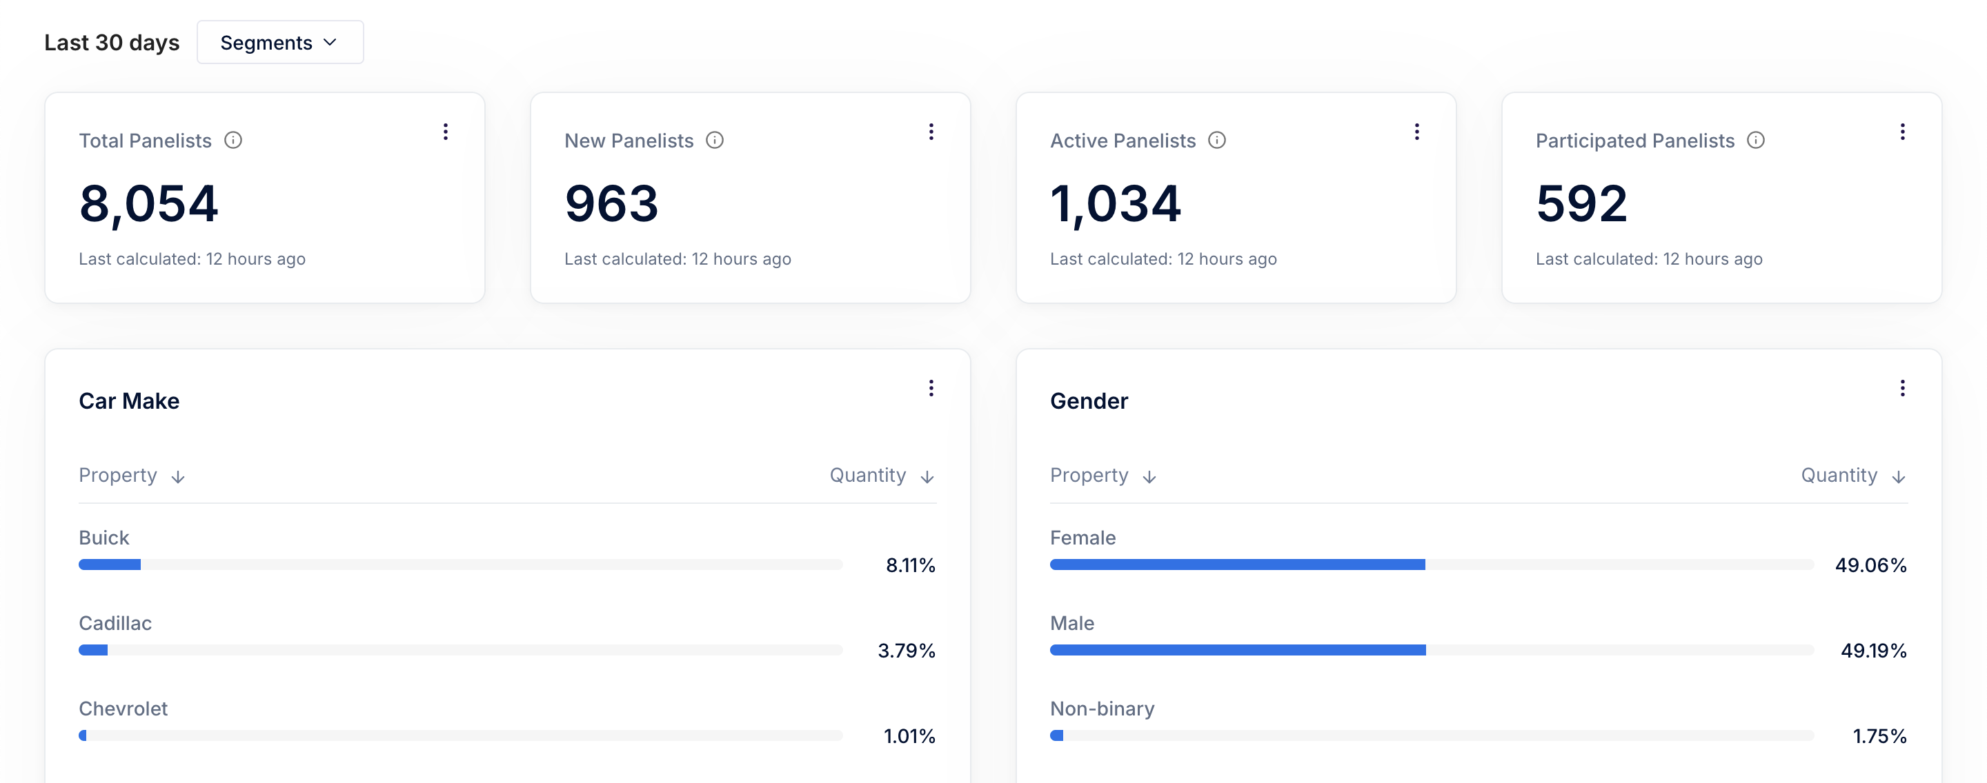Click Total Panelists last calculated text

click(192, 259)
